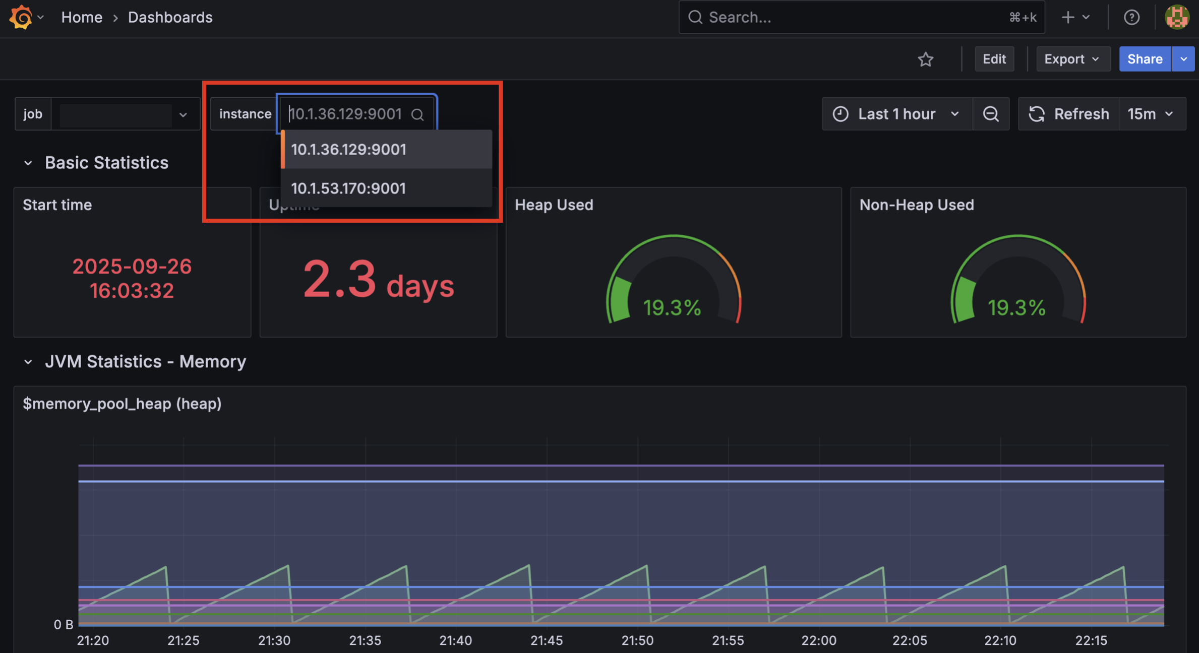Zoom out the time range
1199x653 pixels.
click(x=991, y=114)
